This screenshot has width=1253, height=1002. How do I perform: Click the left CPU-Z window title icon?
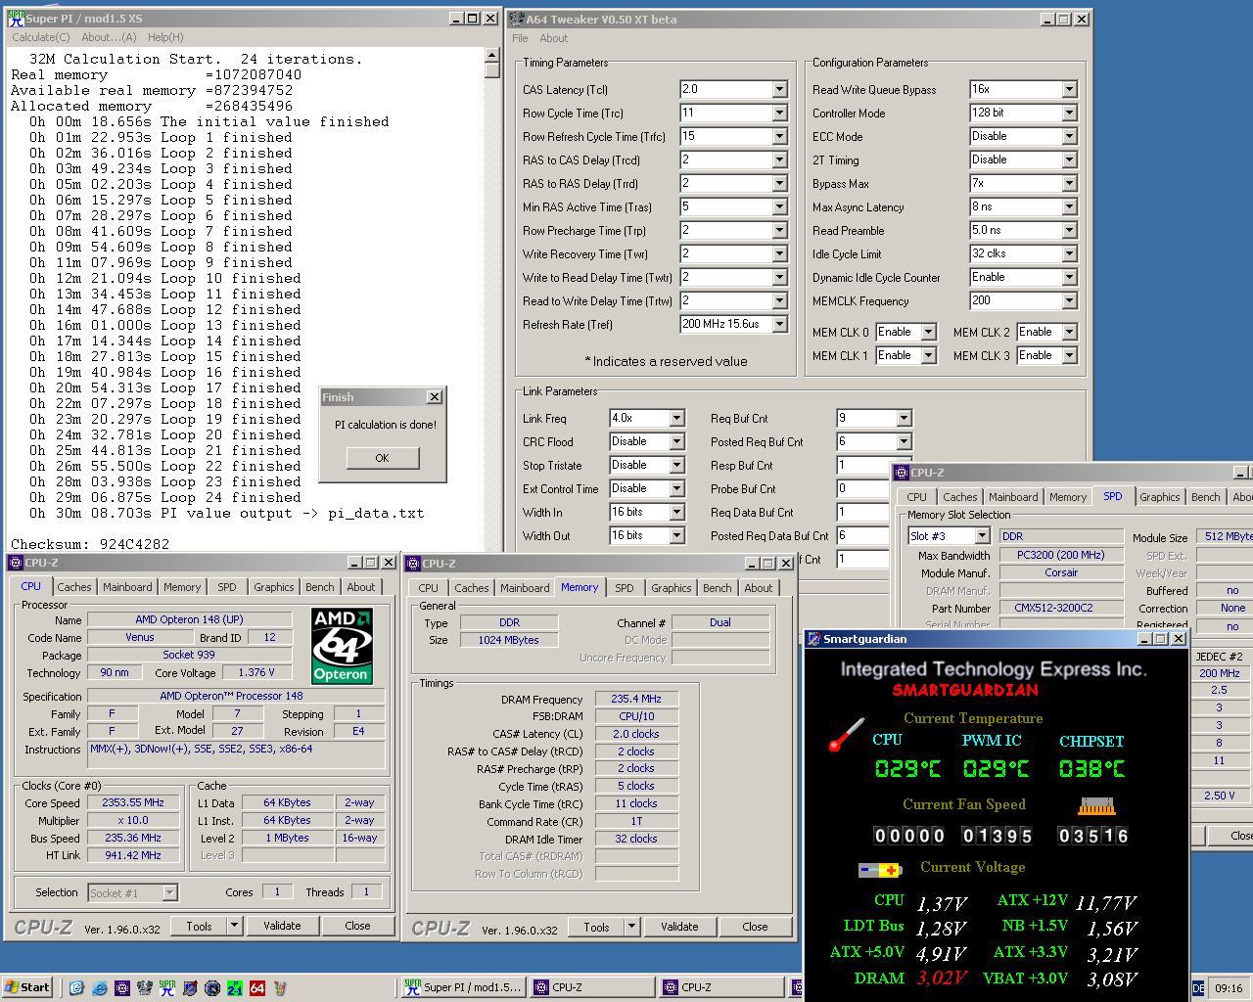(17, 563)
